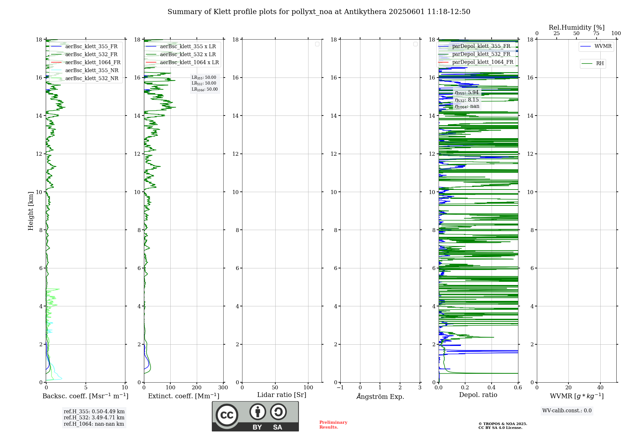Image resolution: width=638 pixels, height=434 pixels.
Task: Click the η1064: nan annotation
Action: 467,106
